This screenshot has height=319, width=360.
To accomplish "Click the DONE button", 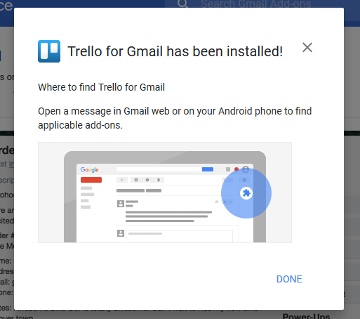I will 289,279.
